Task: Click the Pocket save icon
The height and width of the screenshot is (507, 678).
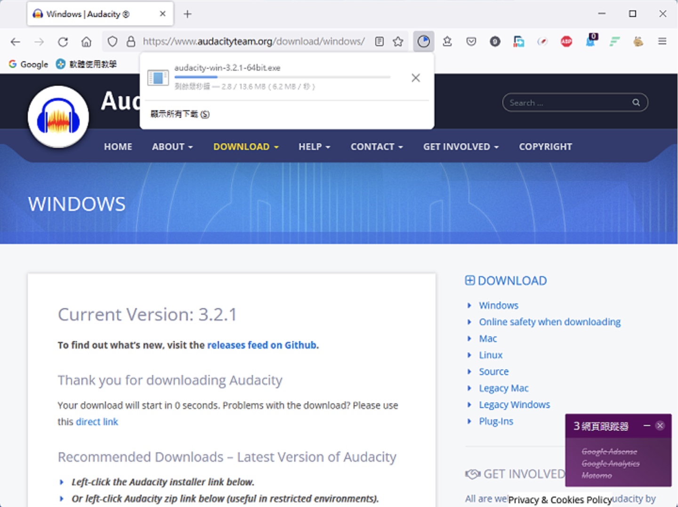Action: tap(471, 41)
